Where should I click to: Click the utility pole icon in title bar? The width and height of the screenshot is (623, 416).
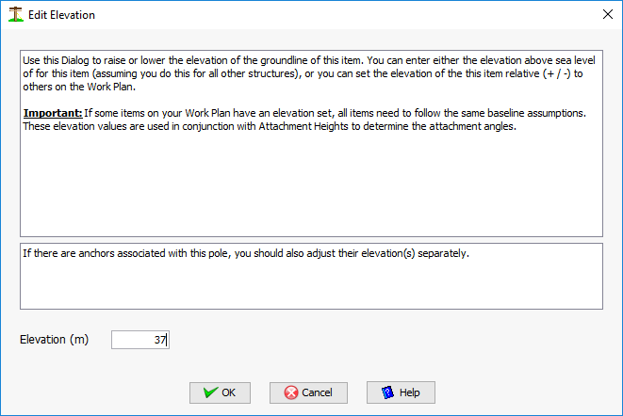[15, 15]
